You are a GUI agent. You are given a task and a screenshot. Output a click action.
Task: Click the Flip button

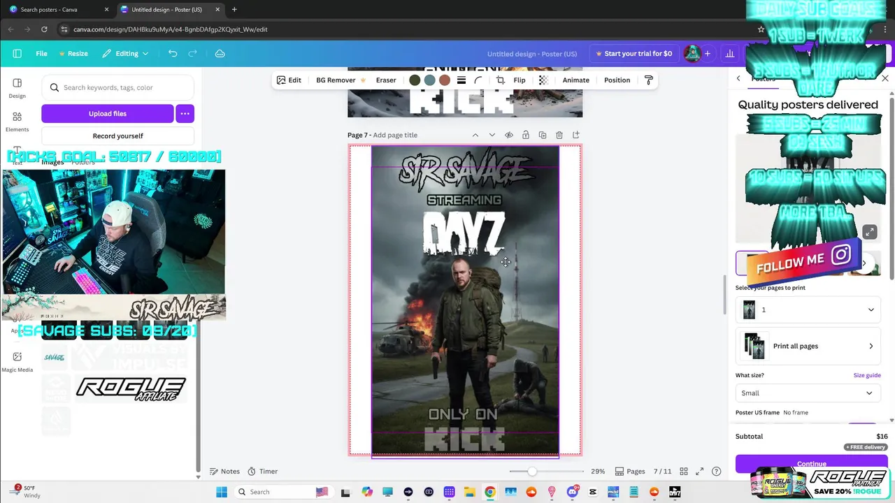(x=520, y=80)
